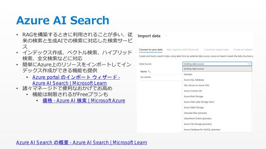Choose Samples from the data source list
The width and height of the screenshot is (266, 149).
[x=188, y=74]
